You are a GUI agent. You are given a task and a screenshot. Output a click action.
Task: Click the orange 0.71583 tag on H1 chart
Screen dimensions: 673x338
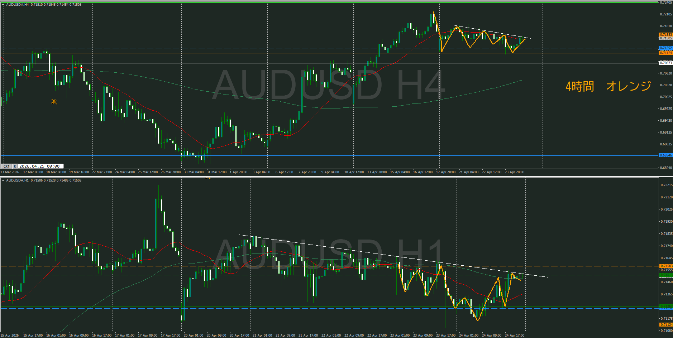coord(666,266)
